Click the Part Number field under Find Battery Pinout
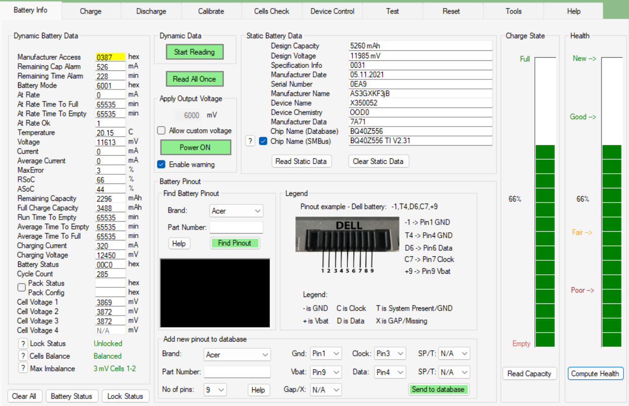This screenshot has width=629, height=406. click(x=236, y=228)
